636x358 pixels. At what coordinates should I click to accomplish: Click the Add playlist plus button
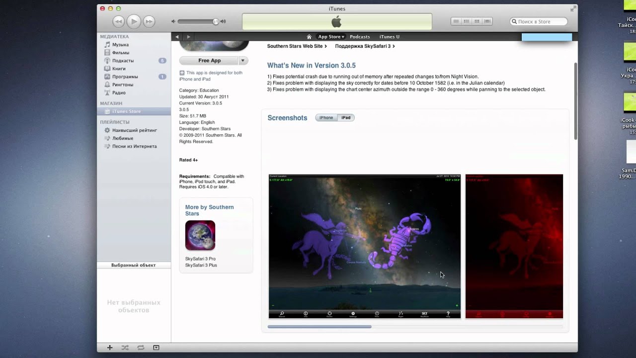(110, 348)
